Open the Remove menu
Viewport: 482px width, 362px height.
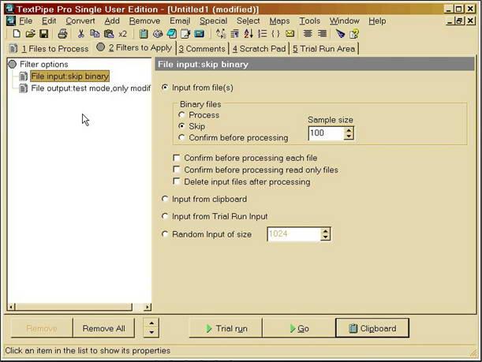(x=144, y=21)
